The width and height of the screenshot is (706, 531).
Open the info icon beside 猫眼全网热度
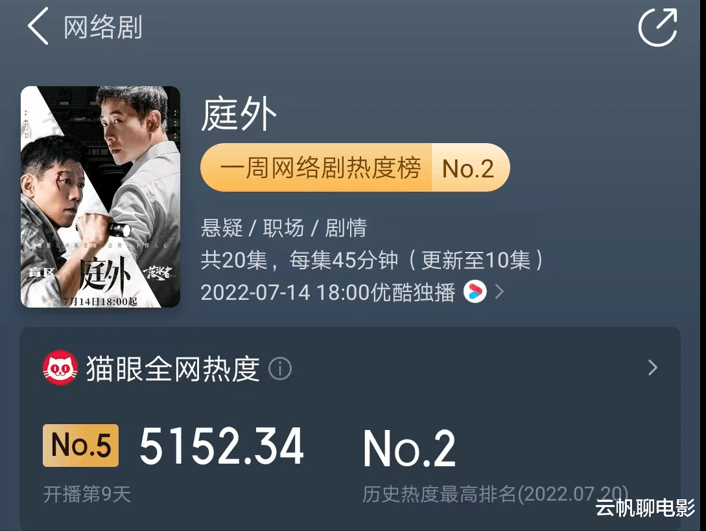click(280, 369)
